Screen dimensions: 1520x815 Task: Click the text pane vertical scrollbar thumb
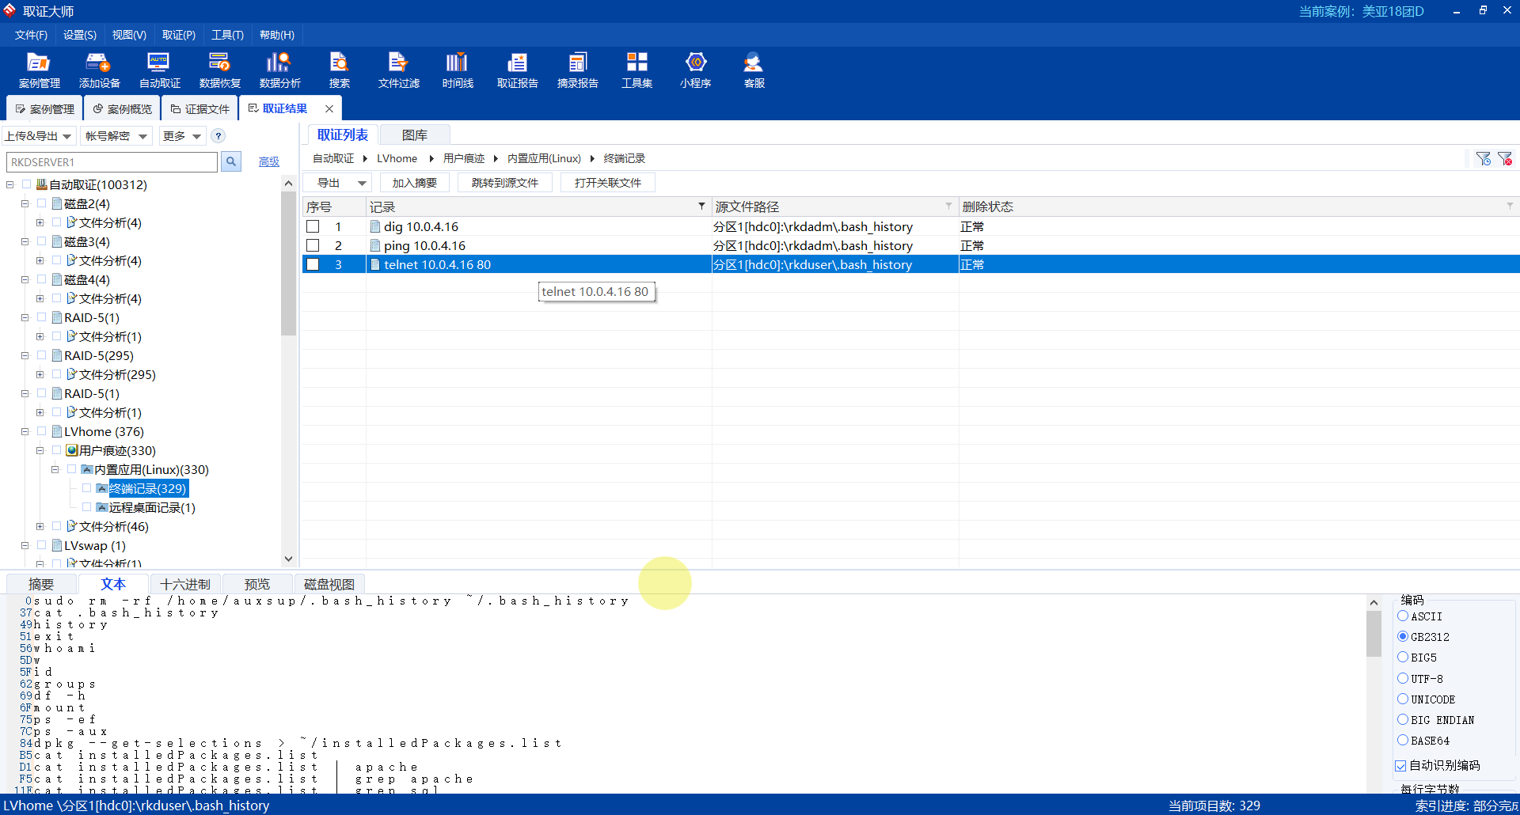(1374, 633)
